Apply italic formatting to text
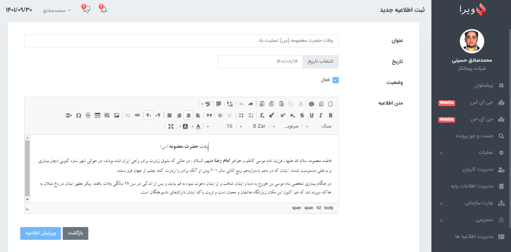511x252 pixels. [321, 115]
